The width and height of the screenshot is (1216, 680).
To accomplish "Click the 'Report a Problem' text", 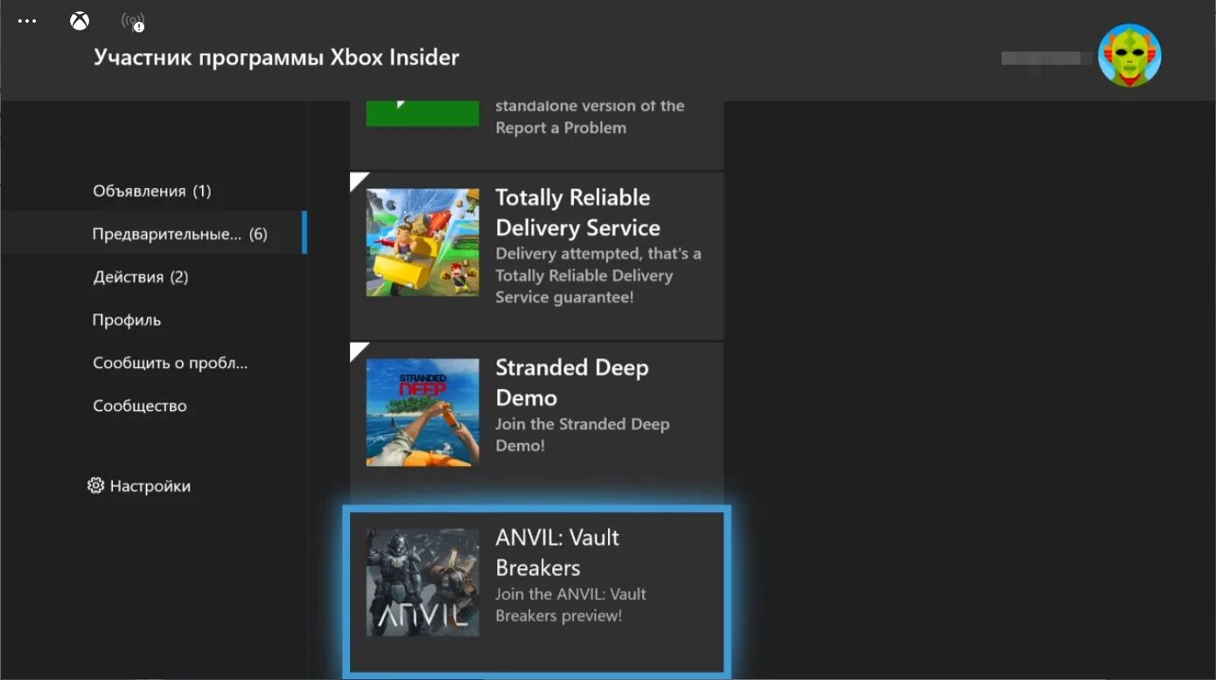I will (561, 128).
